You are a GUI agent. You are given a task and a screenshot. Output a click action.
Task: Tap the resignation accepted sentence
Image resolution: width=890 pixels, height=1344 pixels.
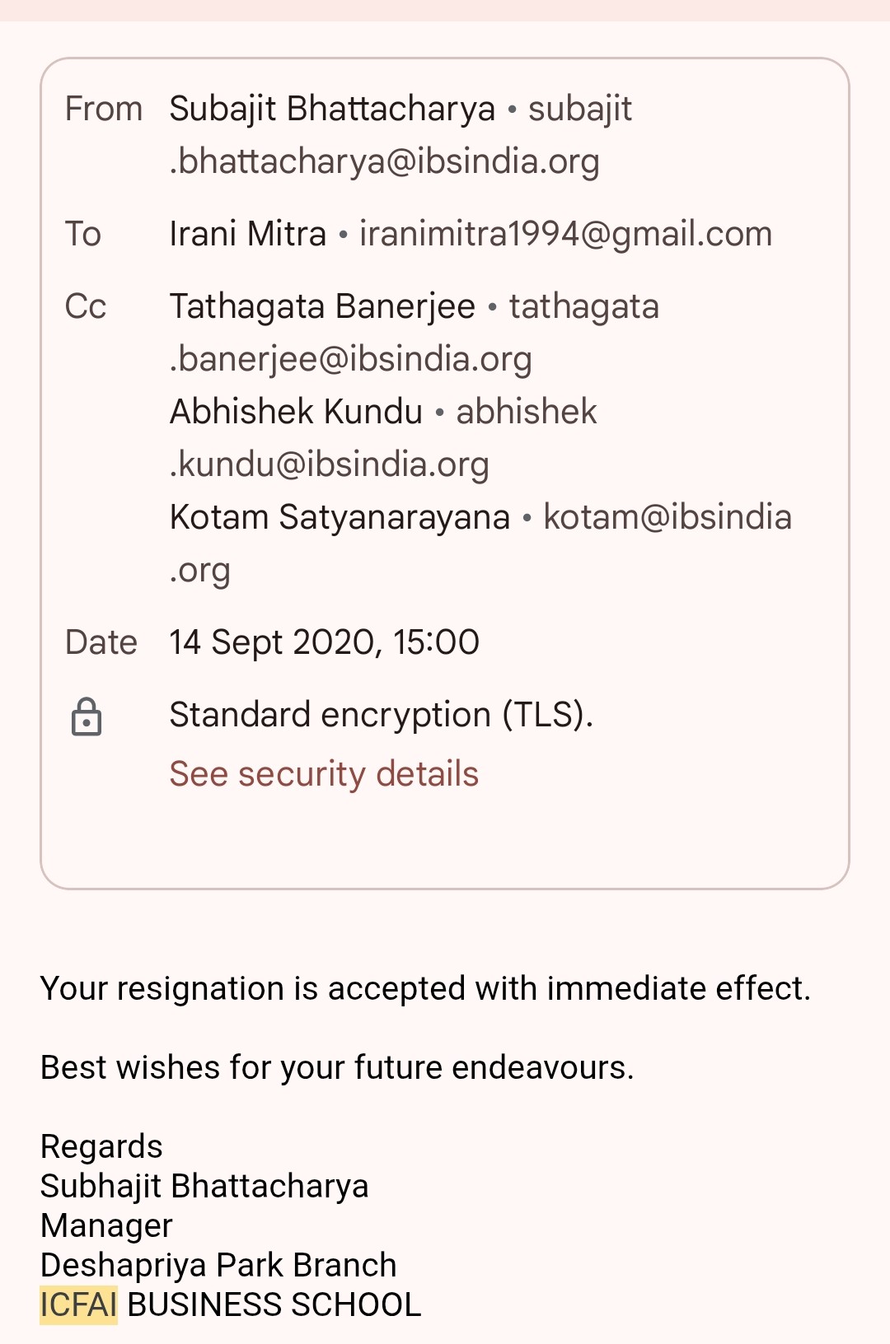tap(425, 988)
